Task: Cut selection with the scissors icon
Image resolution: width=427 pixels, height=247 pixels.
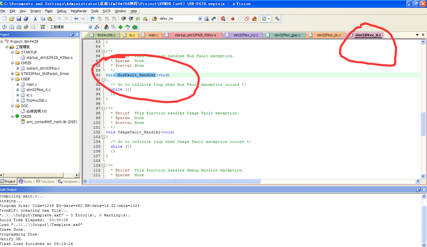Action: (x=35, y=19)
